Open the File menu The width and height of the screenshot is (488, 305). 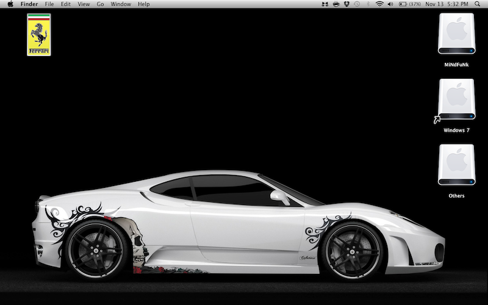[x=49, y=4]
